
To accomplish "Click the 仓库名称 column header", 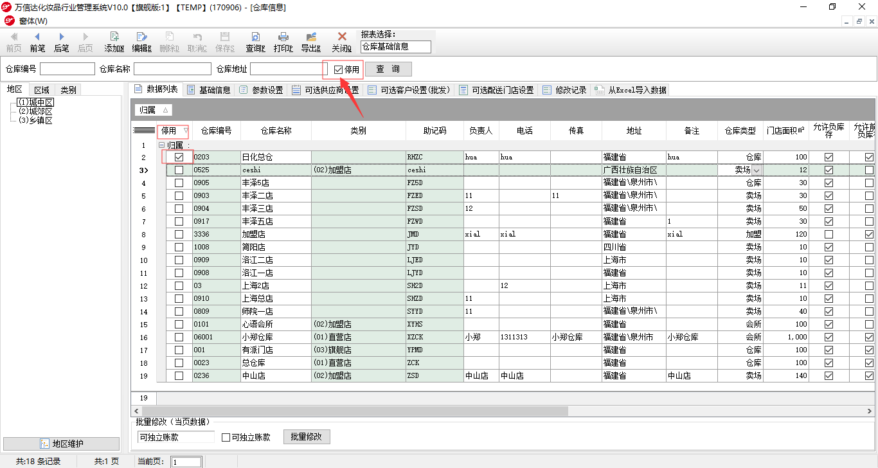I will pos(276,130).
